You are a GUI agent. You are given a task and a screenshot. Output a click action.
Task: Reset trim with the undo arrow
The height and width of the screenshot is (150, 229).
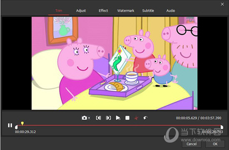tap(145, 118)
